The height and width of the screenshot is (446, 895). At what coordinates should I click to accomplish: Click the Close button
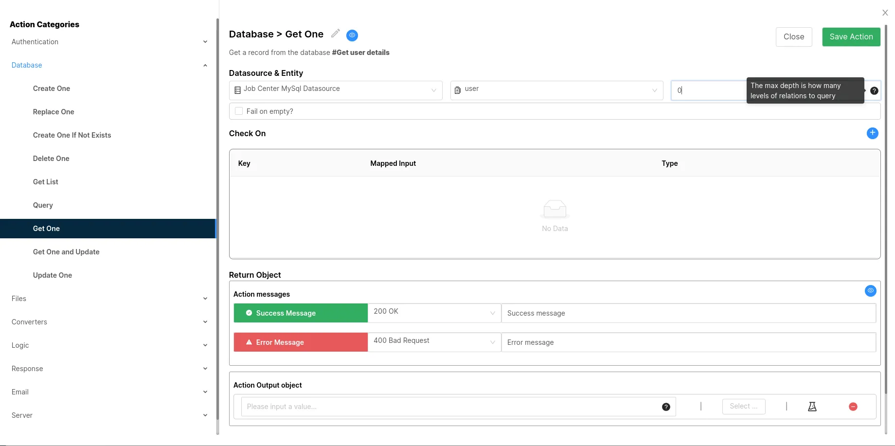tap(793, 37)
